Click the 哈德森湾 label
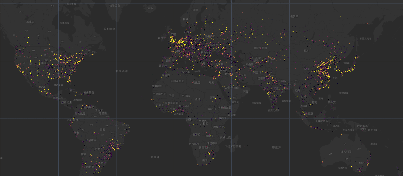 pyautogui.click(x=64, y=23)
